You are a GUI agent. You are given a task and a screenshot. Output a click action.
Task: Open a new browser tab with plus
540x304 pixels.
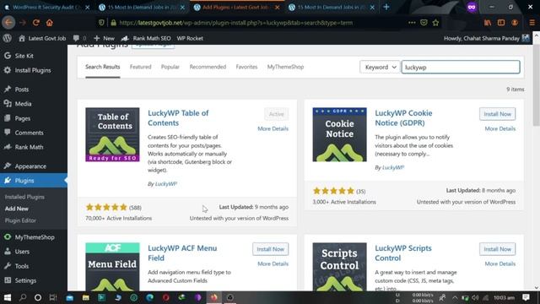[x=386, y=7]
